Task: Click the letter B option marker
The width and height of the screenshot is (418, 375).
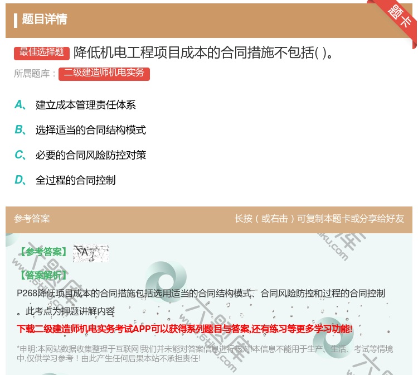Action: coord(20,129)
